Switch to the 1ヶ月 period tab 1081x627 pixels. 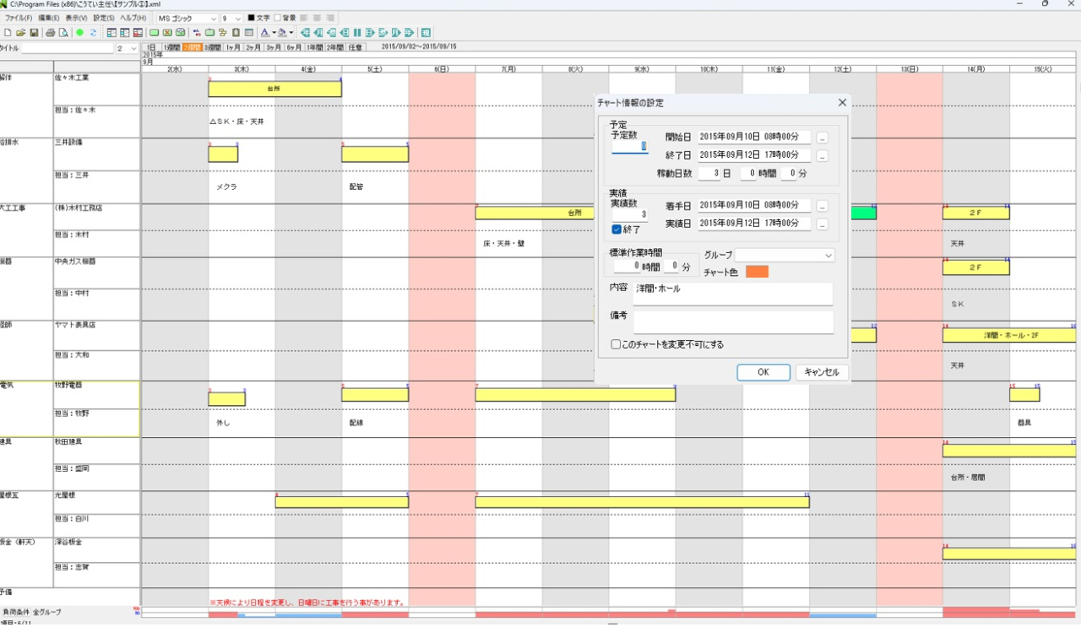pos(233,47)
